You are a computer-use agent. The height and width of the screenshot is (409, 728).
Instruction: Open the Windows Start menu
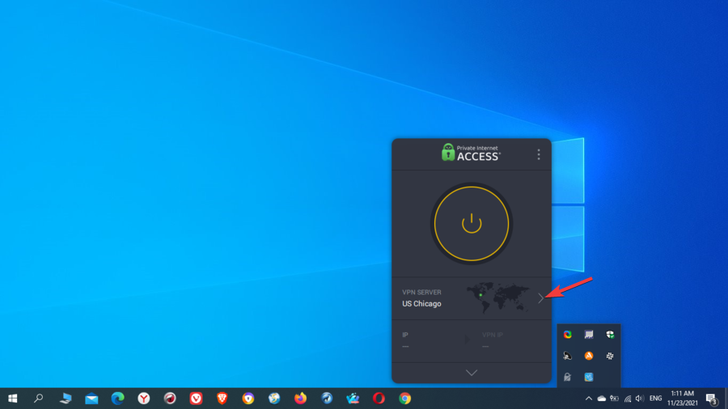(x=13, y=398)
